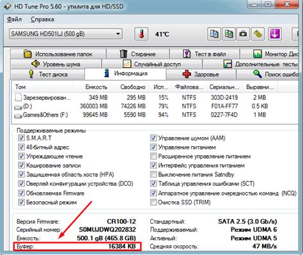
Task: Click the green copy screenshot toolbar icon
Action: click(x=229, y=34)
